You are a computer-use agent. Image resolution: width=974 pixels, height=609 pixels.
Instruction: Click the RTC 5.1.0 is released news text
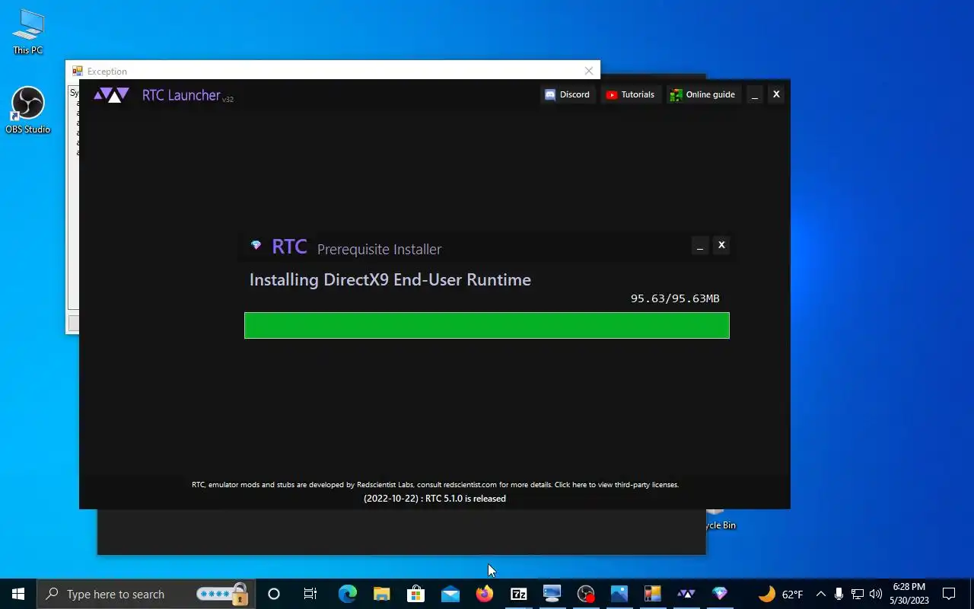434,499
